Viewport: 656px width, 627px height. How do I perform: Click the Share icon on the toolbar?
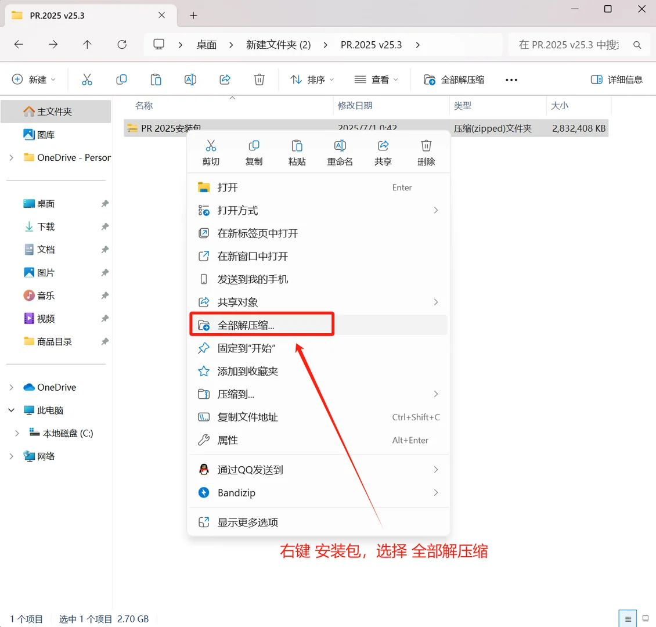point(225,79)
